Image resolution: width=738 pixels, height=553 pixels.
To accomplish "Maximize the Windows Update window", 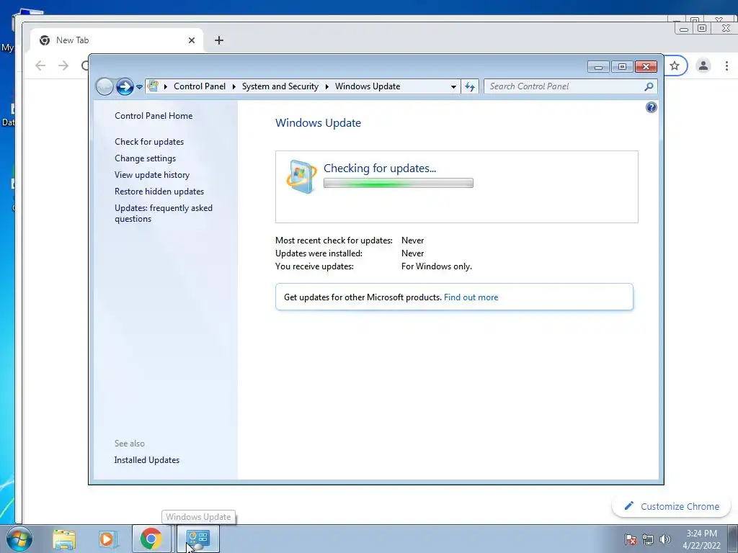I will click(x=622, y=67).
